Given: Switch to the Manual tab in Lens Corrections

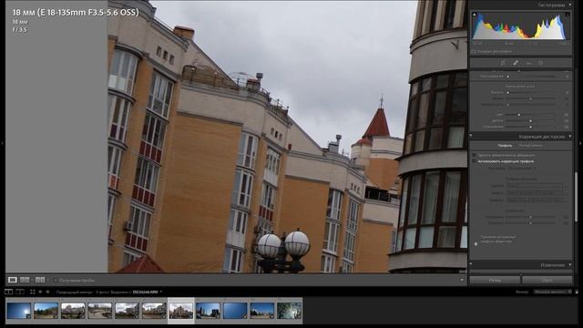Looking at the screenshot, I should tap(530, 146).
